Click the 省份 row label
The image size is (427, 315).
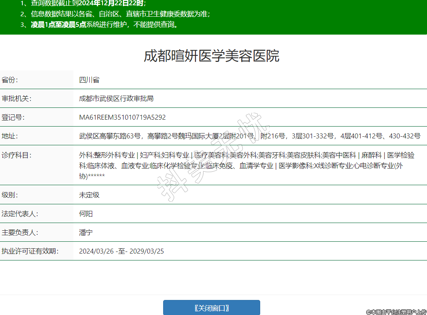(x=10, y=80)
